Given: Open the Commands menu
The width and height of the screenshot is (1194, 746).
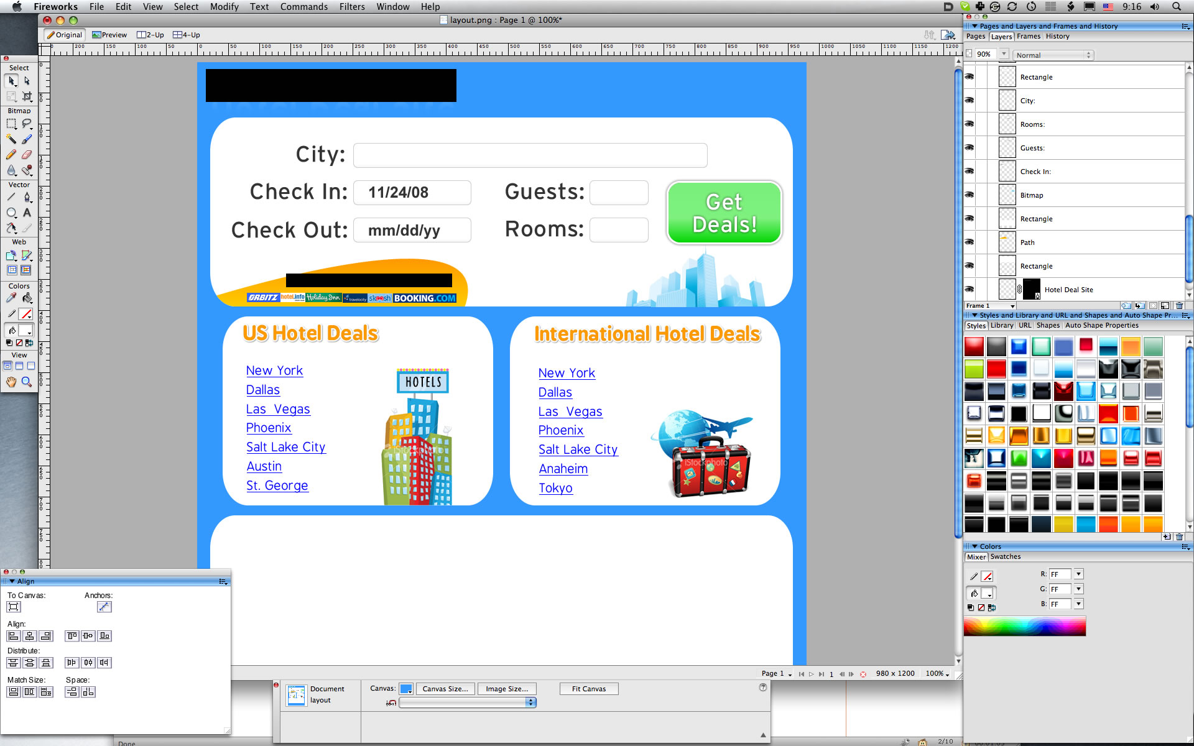Looking at the screenshot, I should click(303, 7).
